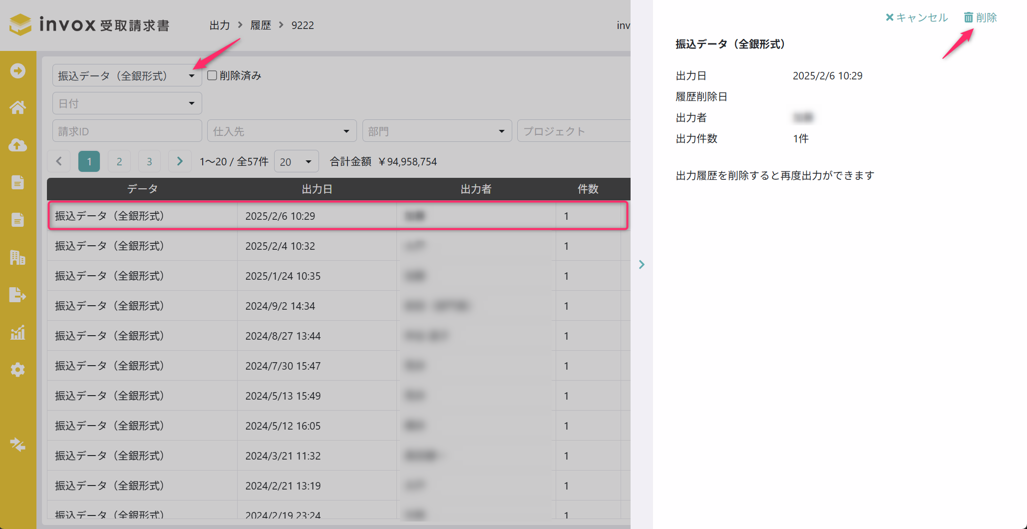Click the trash 削除 delete button
Image resolution: width=1027 pixels, height=529 pixels.
point(980,17)
